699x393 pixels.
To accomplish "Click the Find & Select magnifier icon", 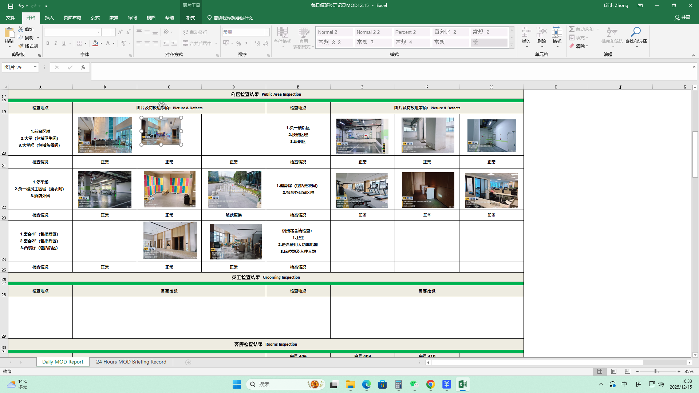I will 636,32.
